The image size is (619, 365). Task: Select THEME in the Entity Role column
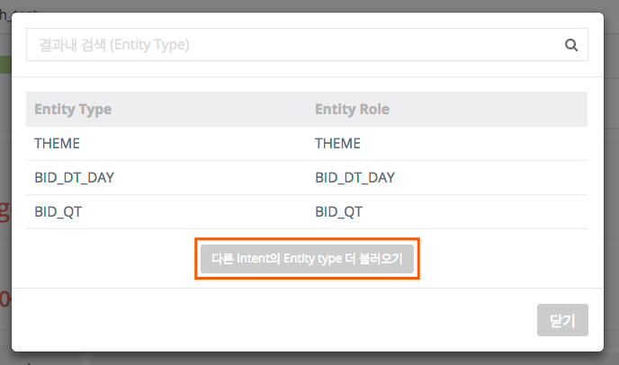(x=337, y=144)
